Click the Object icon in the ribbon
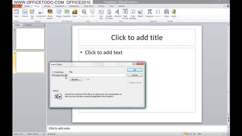The image size is (242, 136). pos(140,13)
